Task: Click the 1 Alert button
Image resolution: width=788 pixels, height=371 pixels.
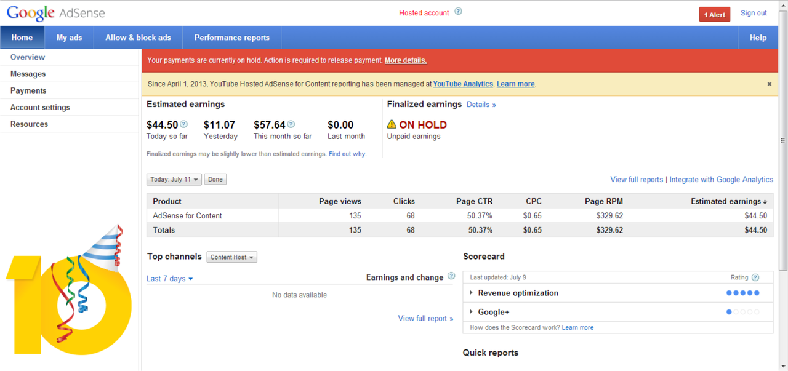Action: 715,14
